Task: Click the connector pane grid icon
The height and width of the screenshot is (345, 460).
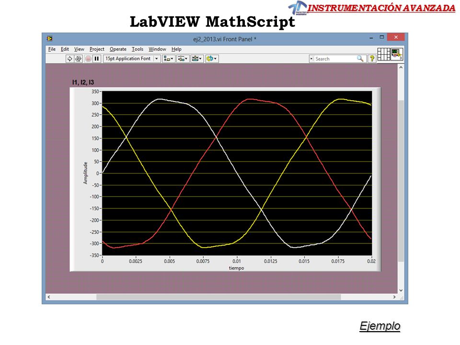Action: [x=384, y=54]
